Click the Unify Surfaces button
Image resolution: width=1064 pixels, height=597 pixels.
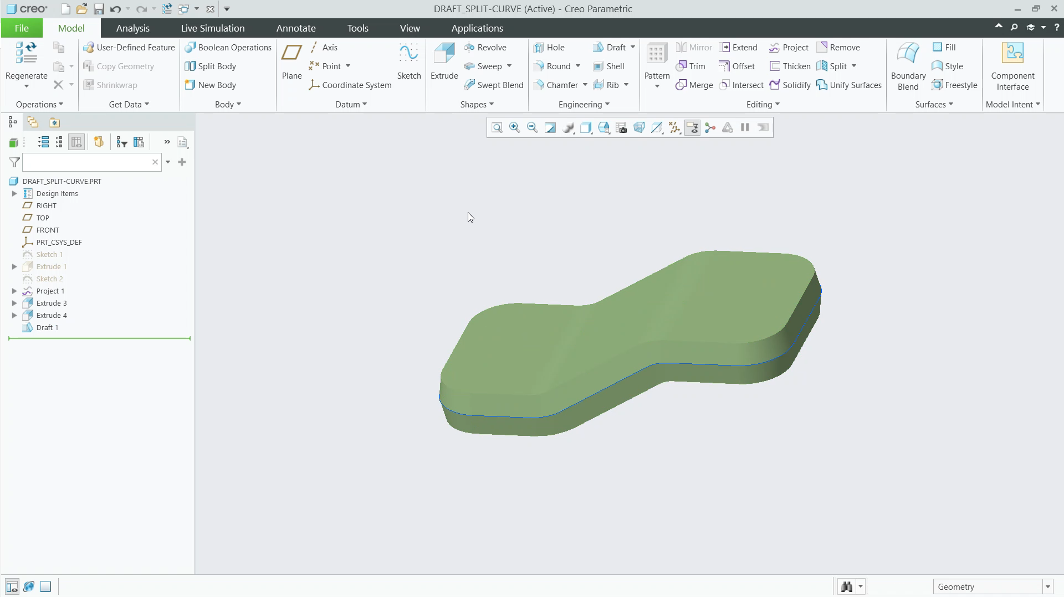[x=849, y=85]
